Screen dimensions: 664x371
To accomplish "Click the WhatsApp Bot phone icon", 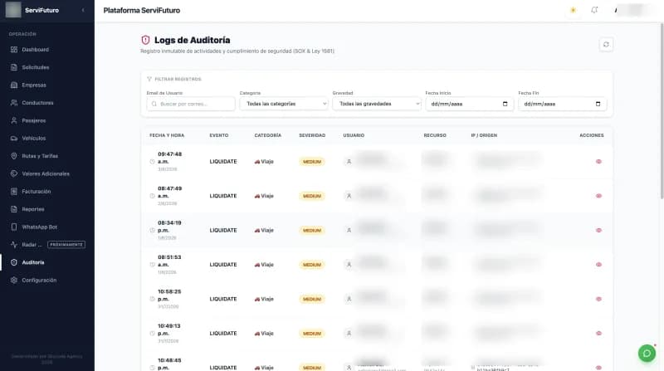I will coord(14,227).
